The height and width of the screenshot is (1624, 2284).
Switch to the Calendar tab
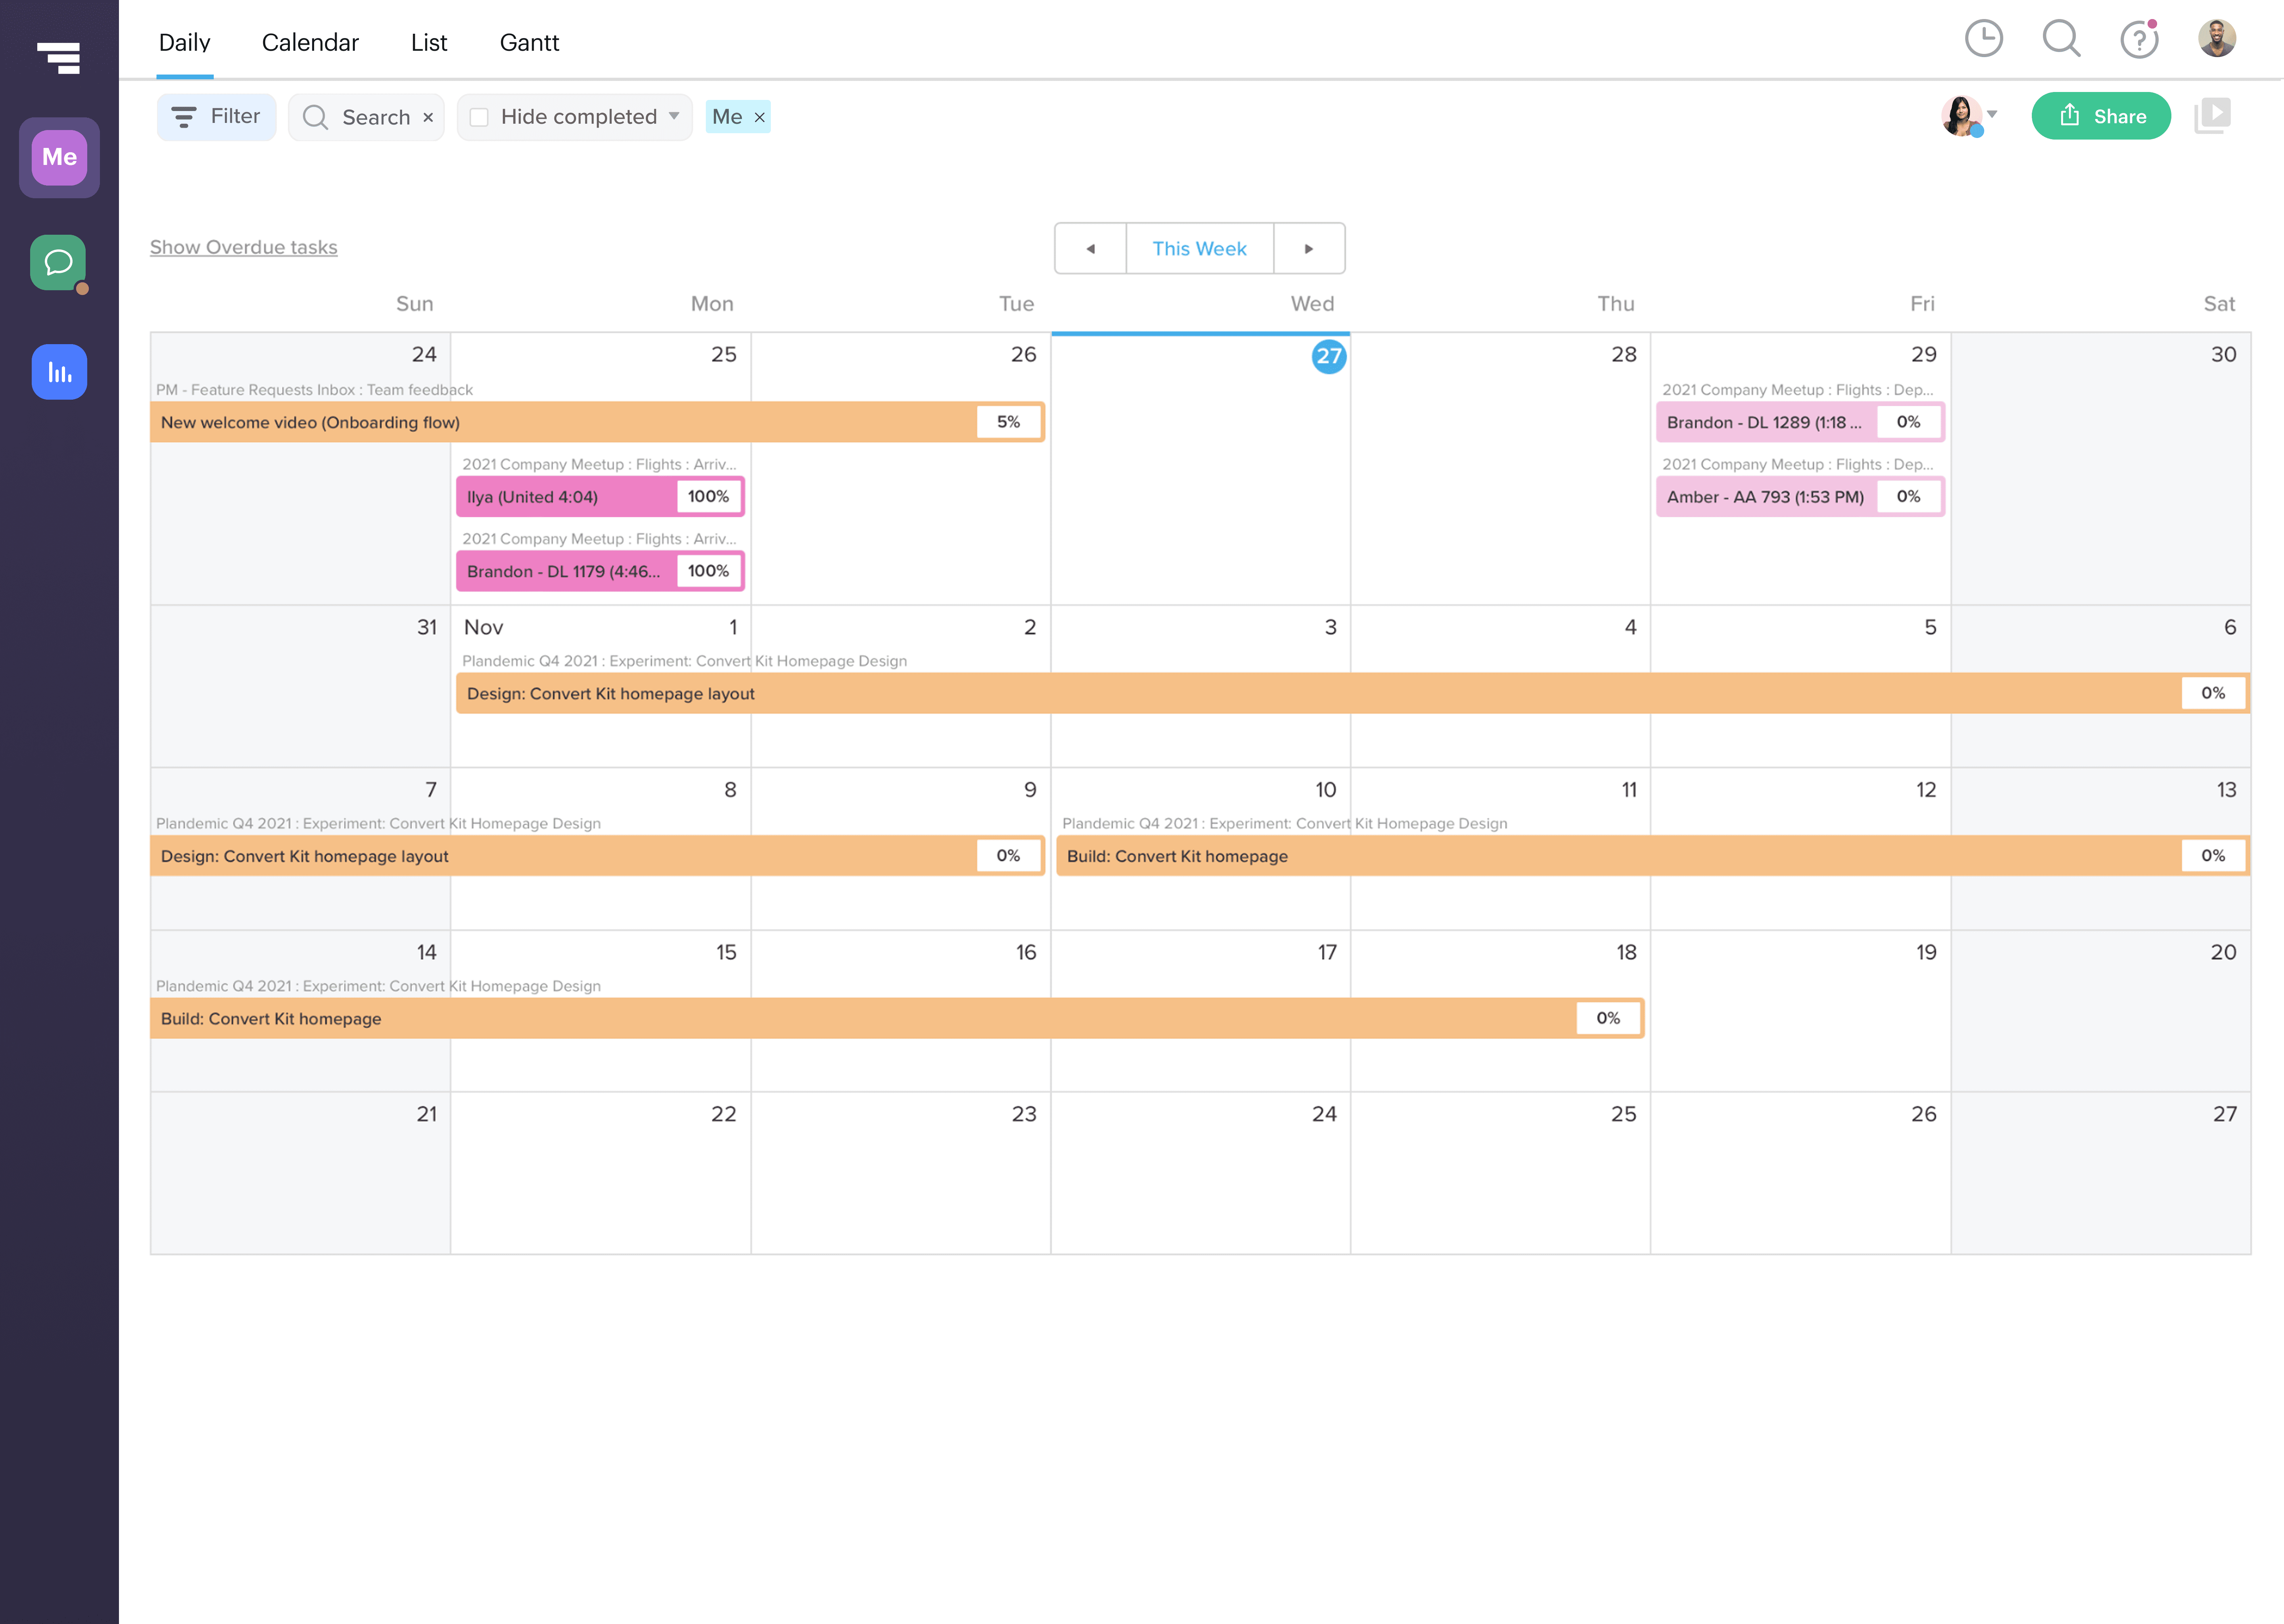point(310,42)
